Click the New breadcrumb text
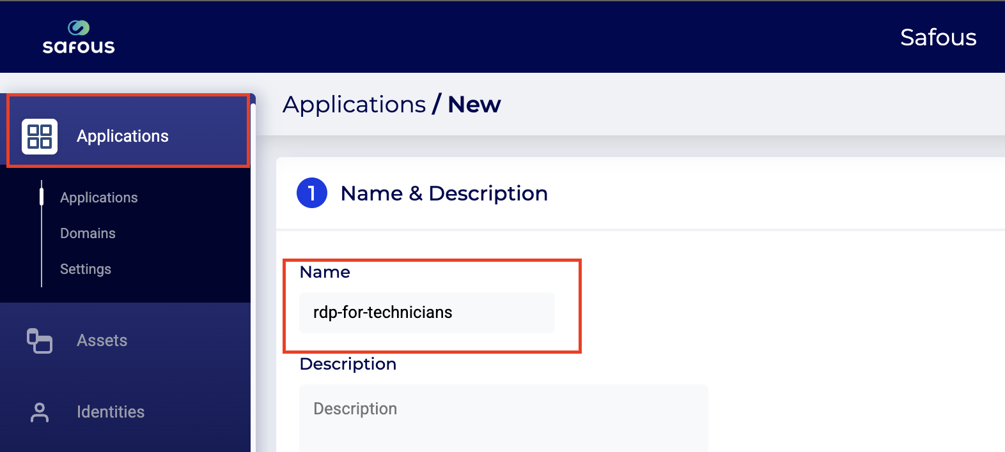The height and width of the screenshot is (452, 1005). pos(474,105)
